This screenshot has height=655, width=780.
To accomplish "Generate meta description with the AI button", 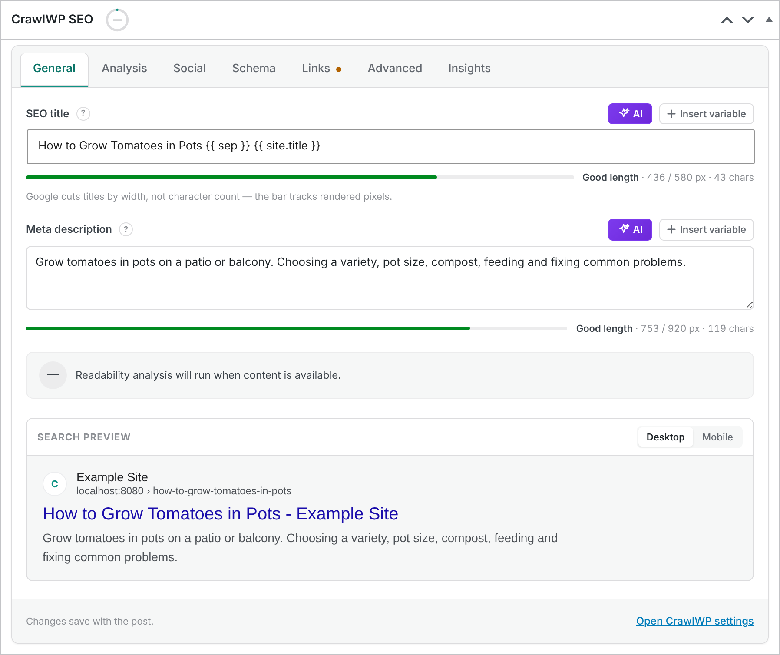I will [x=630, y=229].
